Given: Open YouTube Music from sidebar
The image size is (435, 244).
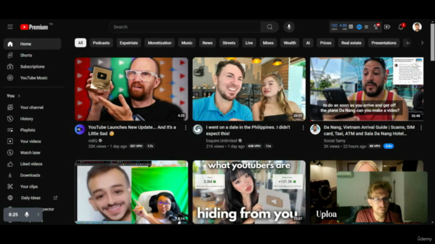Looking at the screenshot, I should pos(33,78).
